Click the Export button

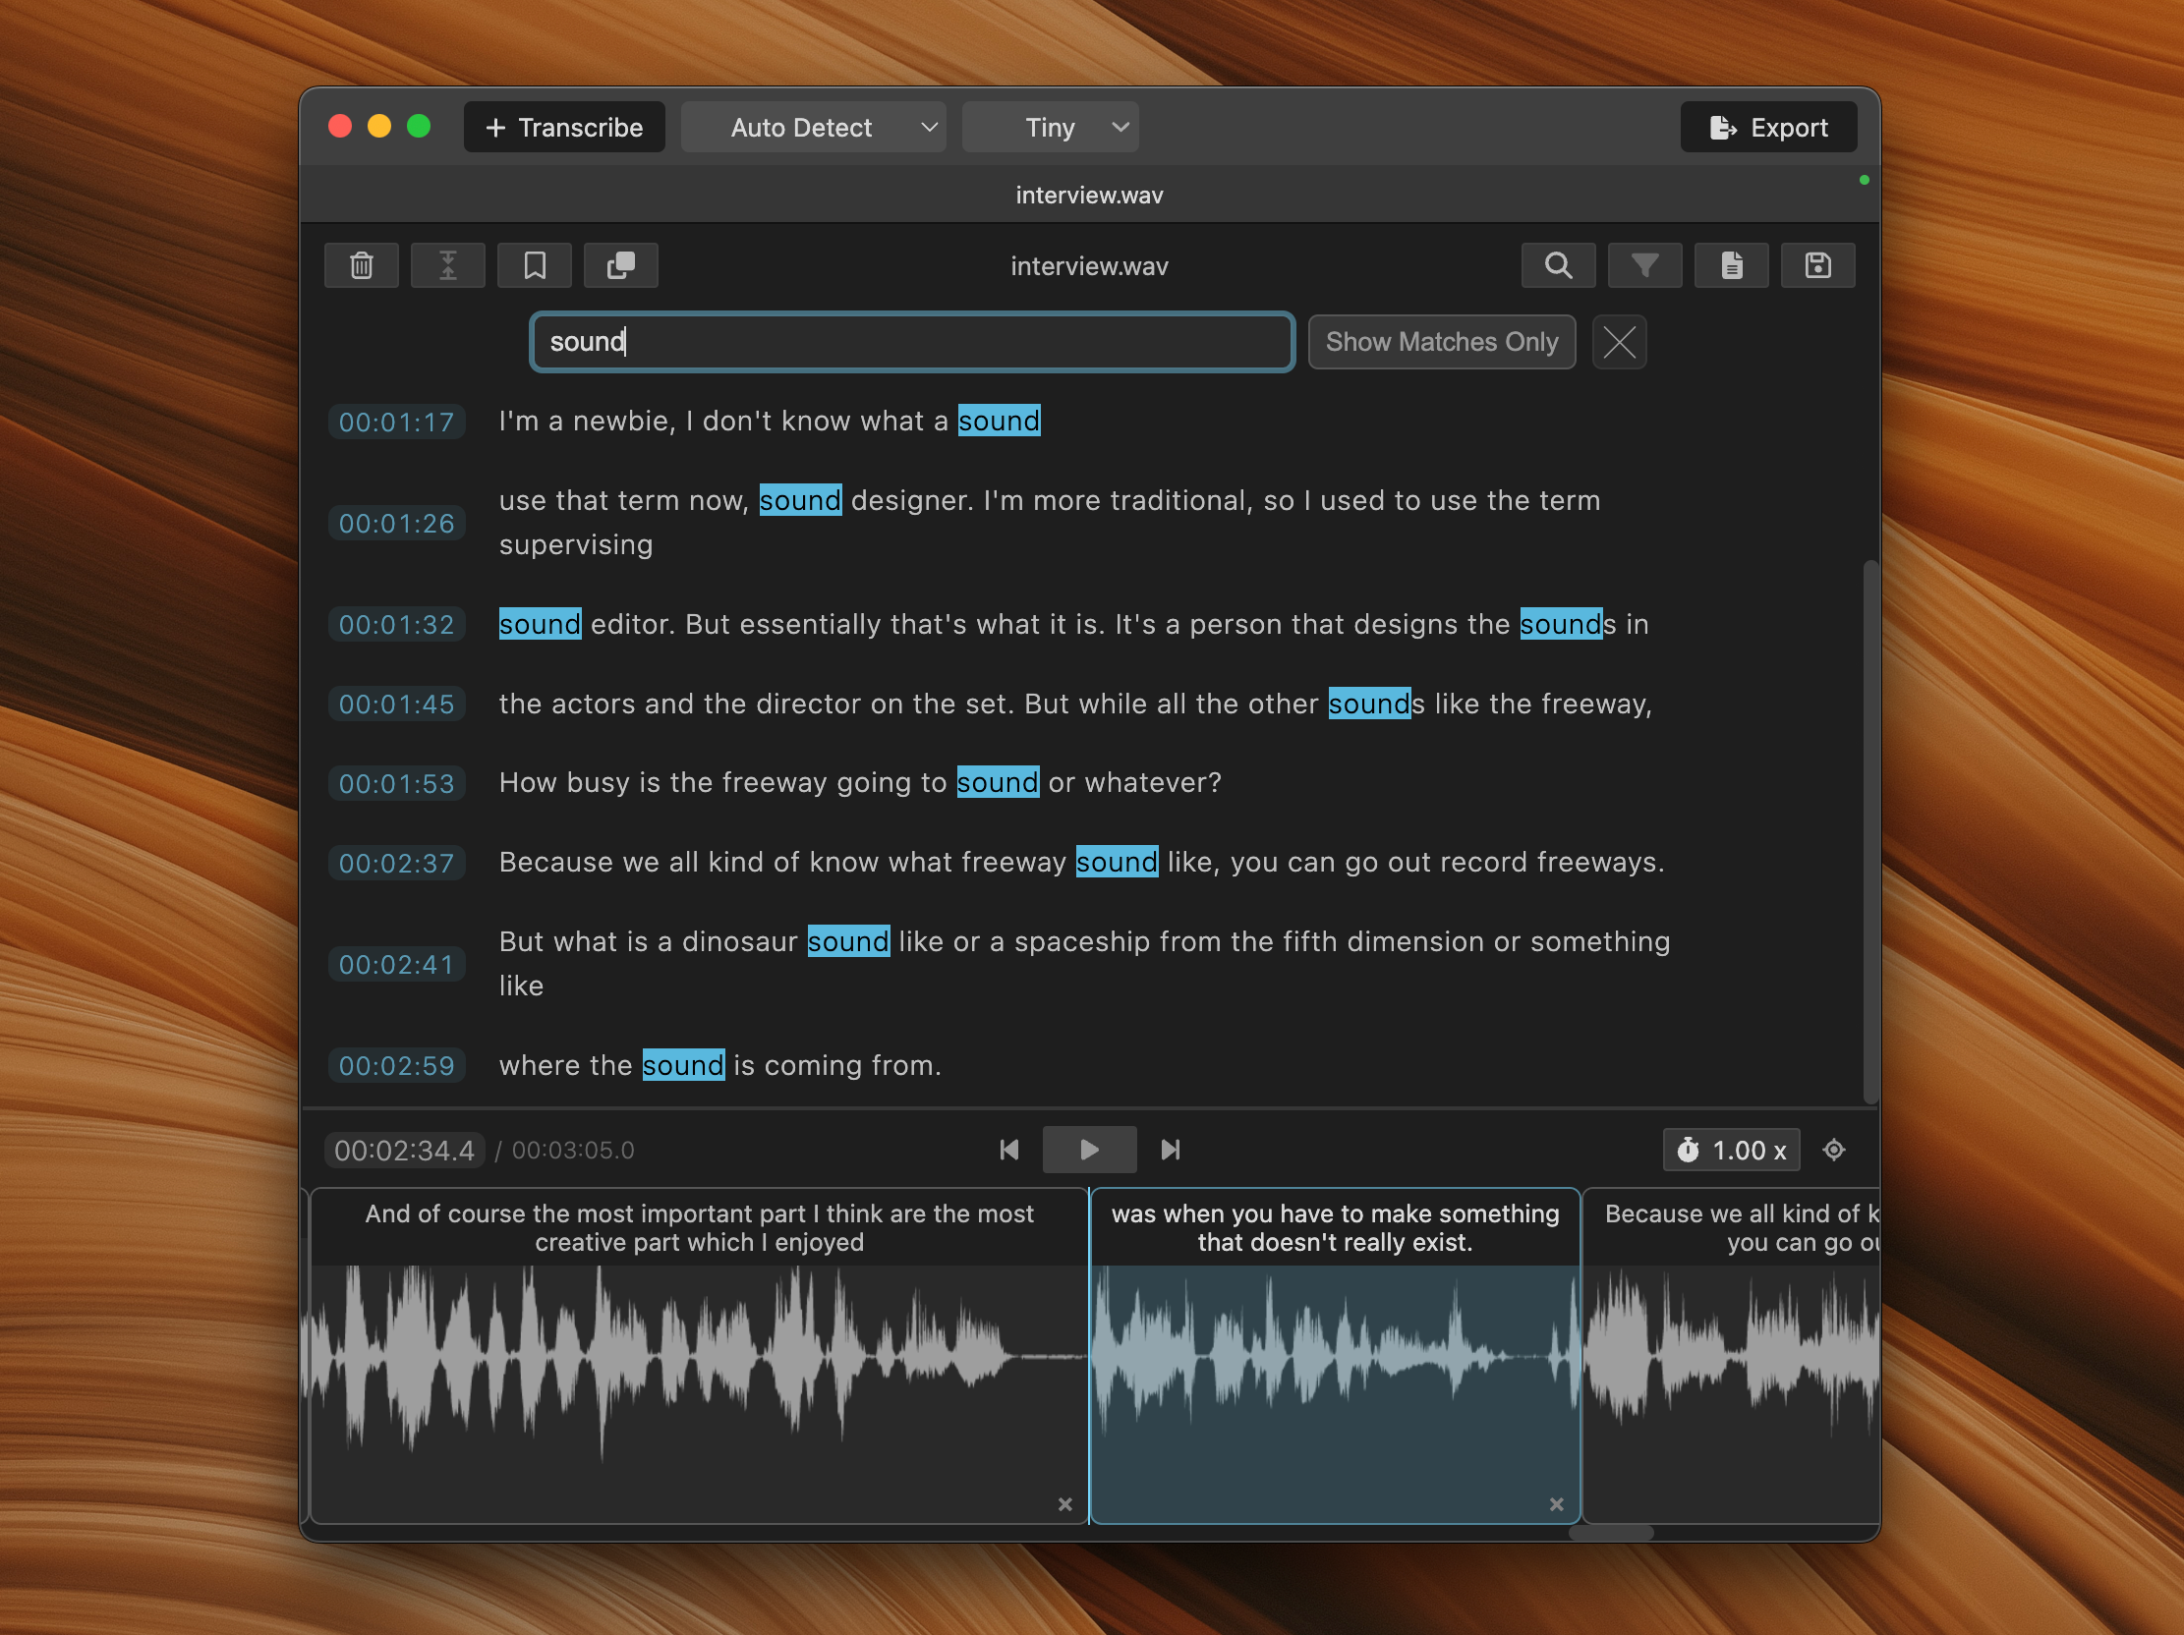coord(1768,128)
